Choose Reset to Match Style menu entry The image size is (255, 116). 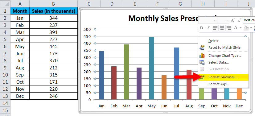coord(224,48)
